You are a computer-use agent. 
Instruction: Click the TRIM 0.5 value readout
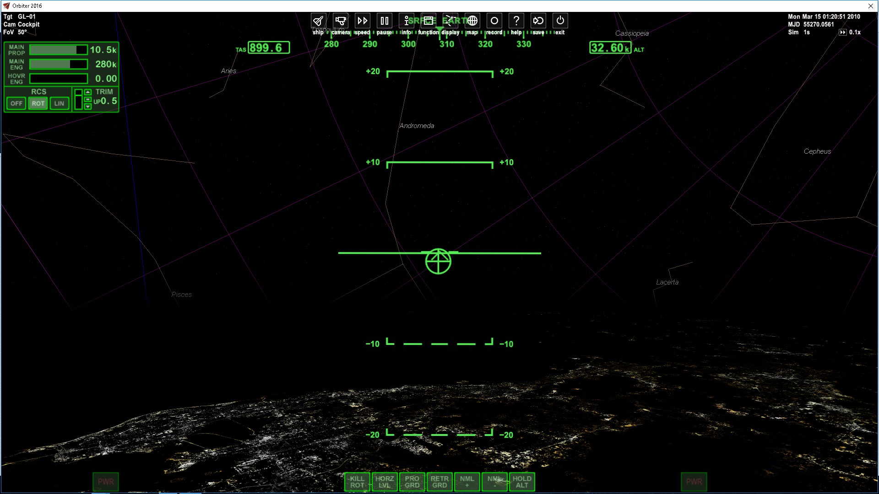pyautogui.click(x=109, y=101)
